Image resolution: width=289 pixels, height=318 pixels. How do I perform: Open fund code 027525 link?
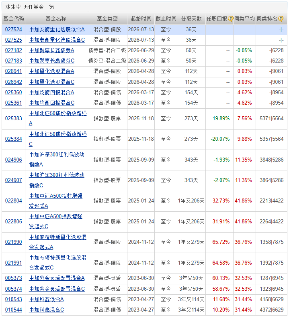[x=13, y=40]
